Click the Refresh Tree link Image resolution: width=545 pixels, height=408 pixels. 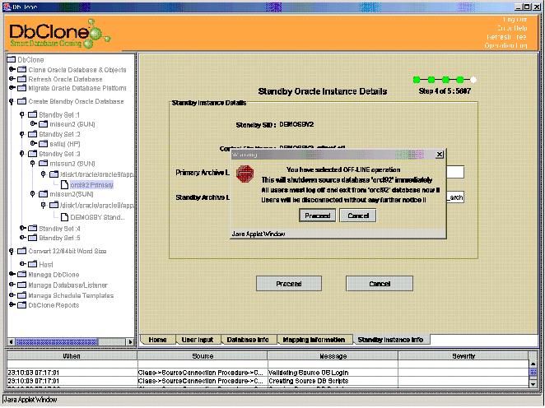click(x=507, y=37)
